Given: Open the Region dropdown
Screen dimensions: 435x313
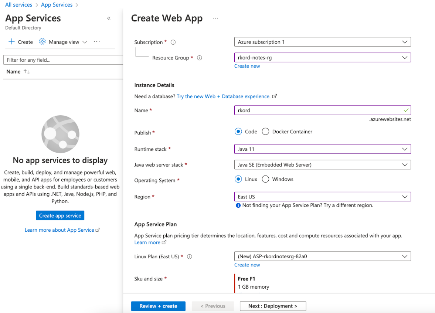Looking at the screenshot, I should [322, 197].
